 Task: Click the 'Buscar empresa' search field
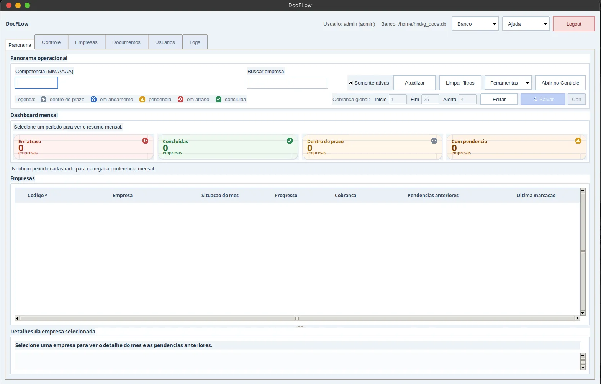pyautogui.click(x=287, y=83)
